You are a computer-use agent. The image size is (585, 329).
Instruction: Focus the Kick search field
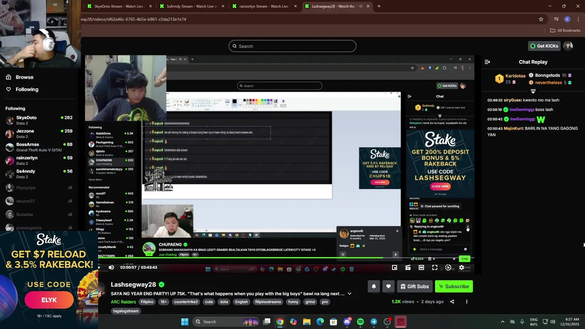[x=292, y=46]
